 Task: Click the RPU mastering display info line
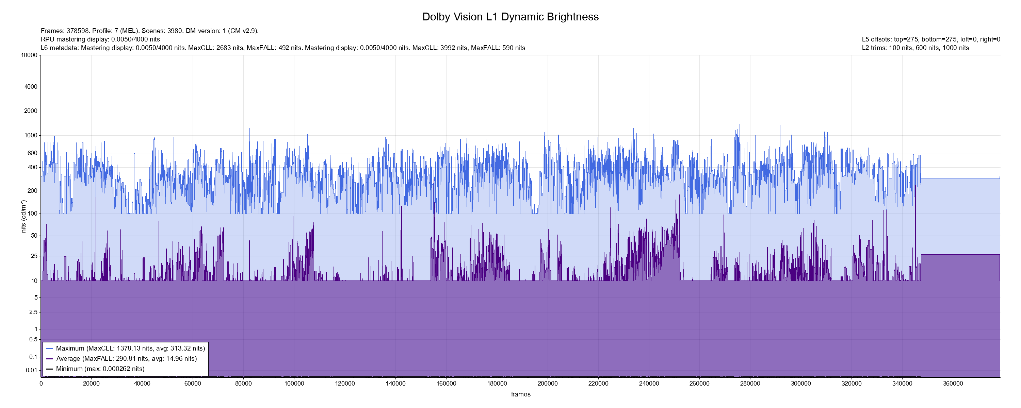point(100,39)
